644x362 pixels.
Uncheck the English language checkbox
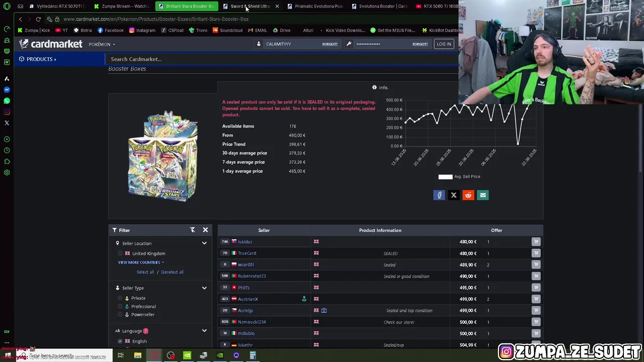tap(120, 341)
